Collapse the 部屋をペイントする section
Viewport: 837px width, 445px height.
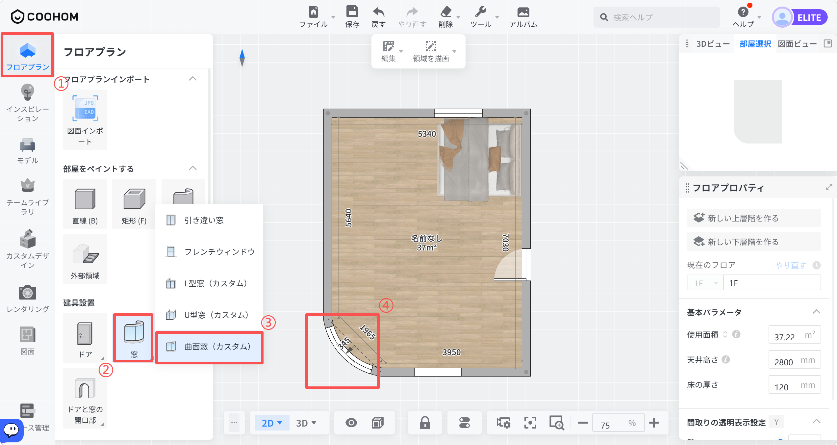[193, 168]
